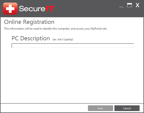Image resolution: width=144 pixels, height=113 pixels.
Task: Cancel the online registration
Action: coord(127,108)
